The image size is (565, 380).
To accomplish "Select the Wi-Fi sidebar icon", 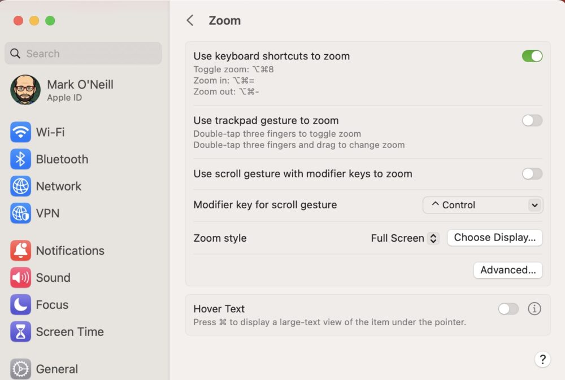I will (x=20, y=132).
